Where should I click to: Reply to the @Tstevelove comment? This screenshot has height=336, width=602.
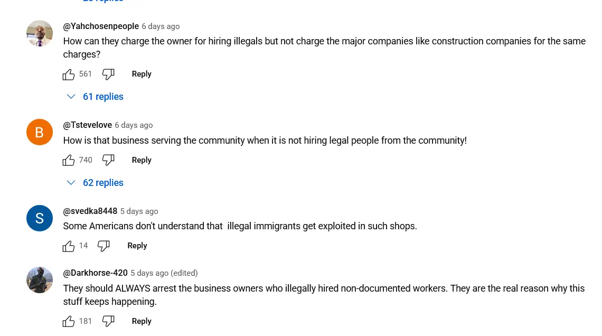tap(142, 160)
